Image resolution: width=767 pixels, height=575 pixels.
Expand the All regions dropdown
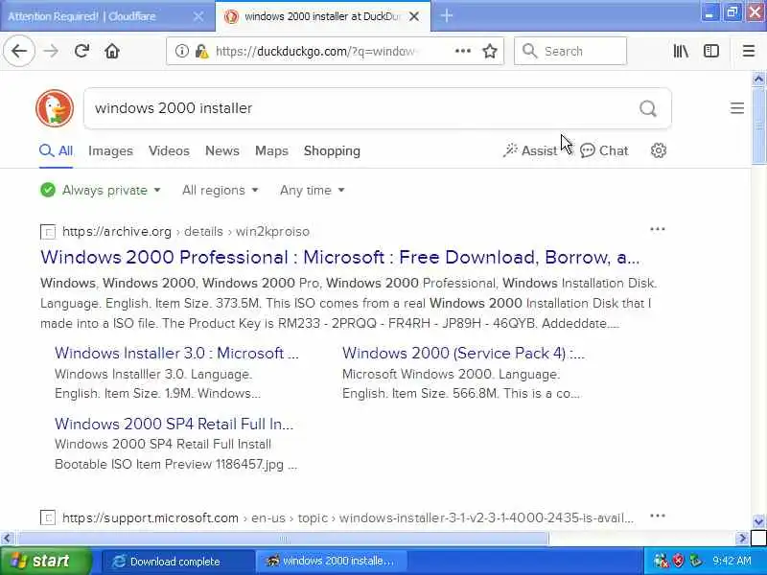pyautogui.click(x=221, y=190)
